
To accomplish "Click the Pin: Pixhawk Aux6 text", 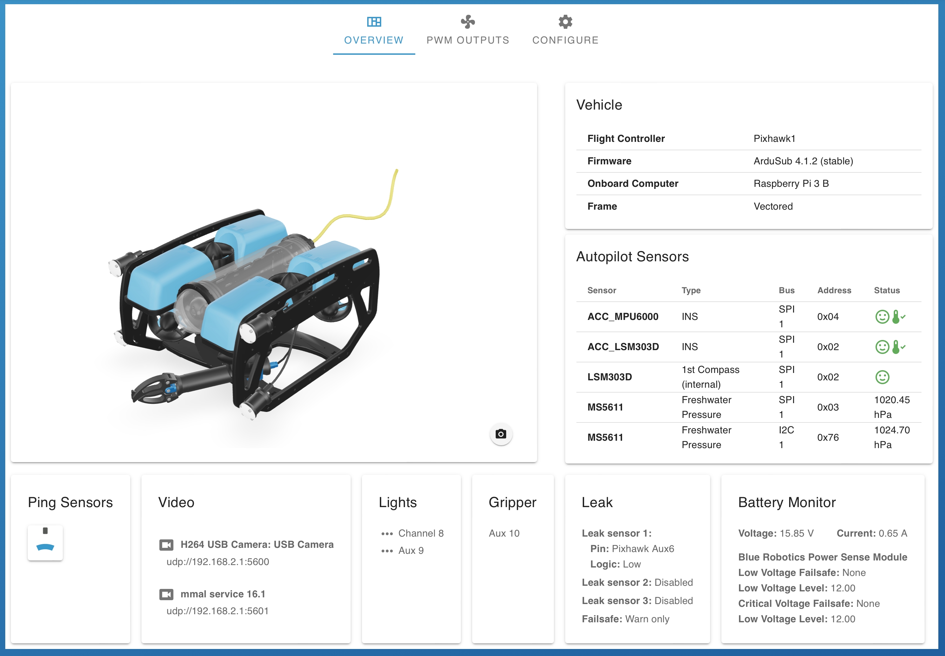I will pos(632,549).
